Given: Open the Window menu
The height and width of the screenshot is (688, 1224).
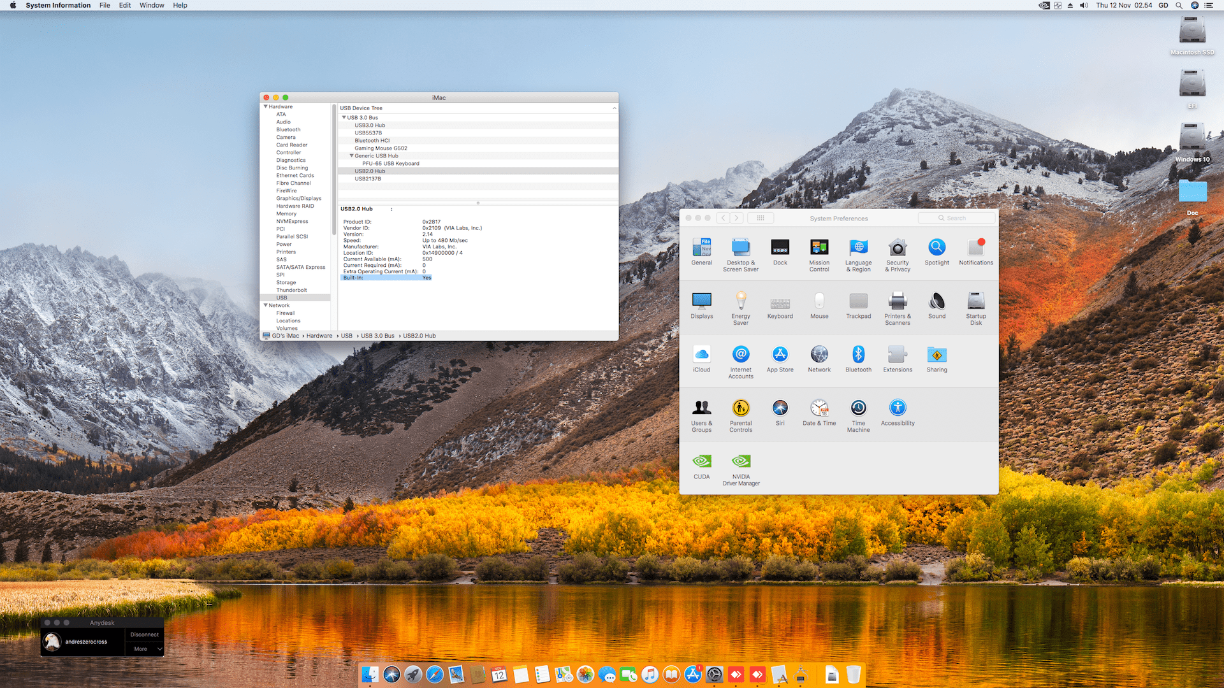Looking at the screenshot, I should [152, 5].
